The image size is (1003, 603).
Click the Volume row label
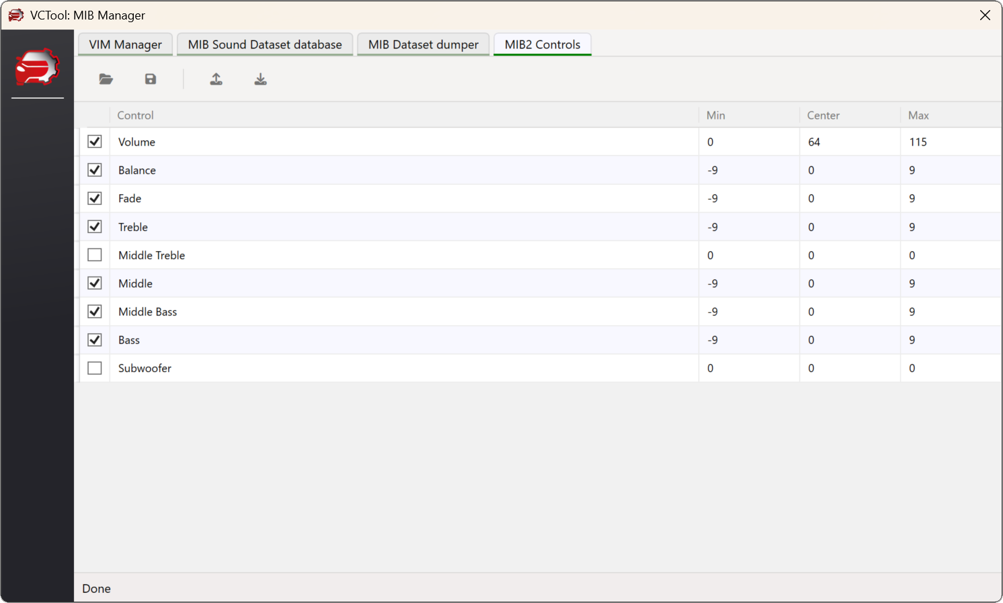click(137, 142)
